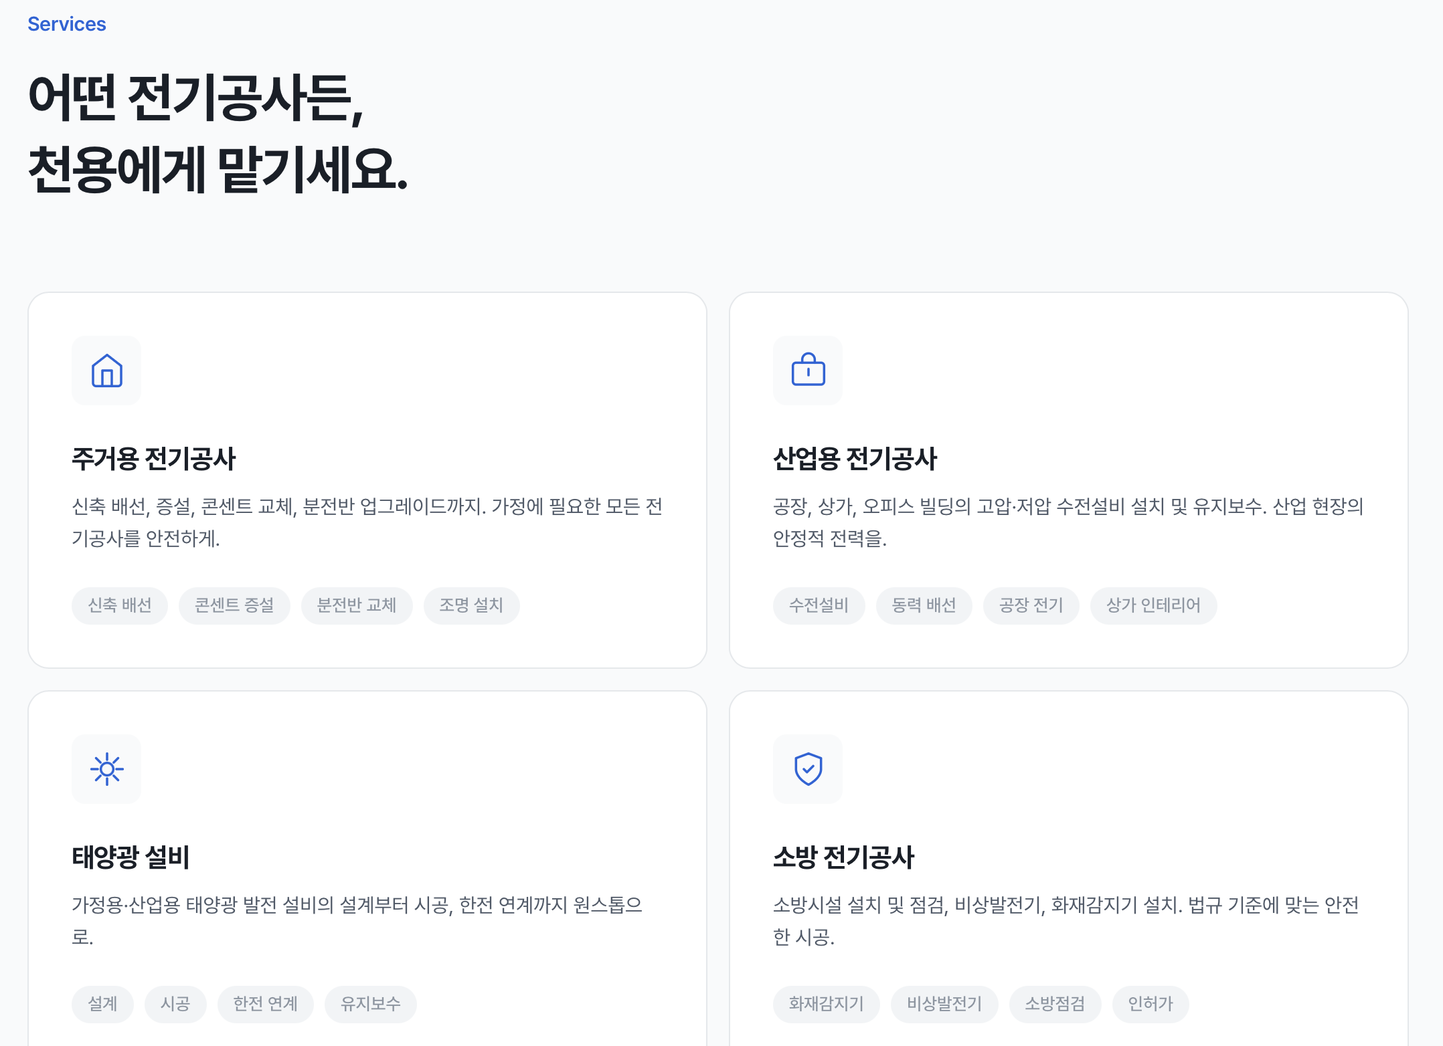The width and height of the screenshot is (1443, 1046).
Task: Select the 유지보수 tag
Action: click(370, 1004)
